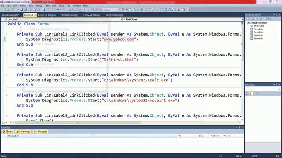This screenshot has height=158, width=282.
Task: Click the Open File folder icon
Action: coord(12,10)
